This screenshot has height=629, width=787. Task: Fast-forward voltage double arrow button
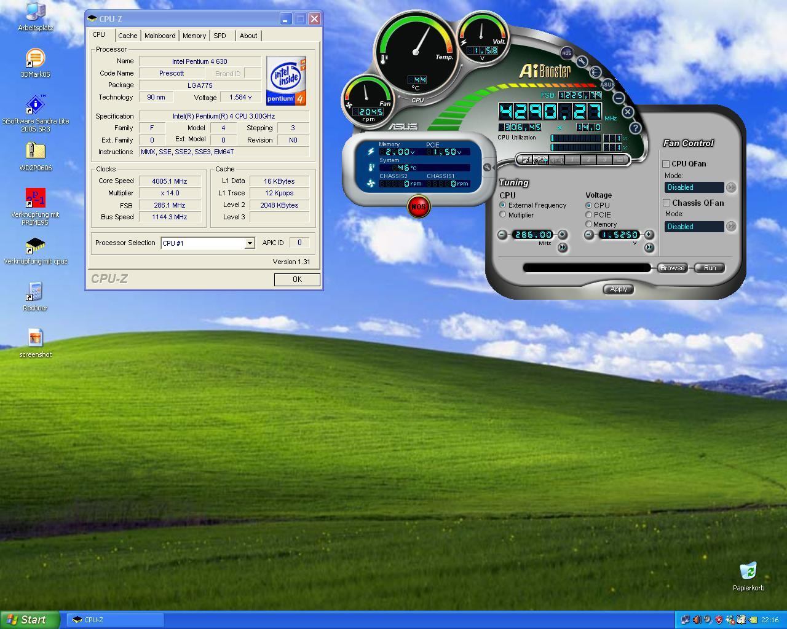[649, 247]
